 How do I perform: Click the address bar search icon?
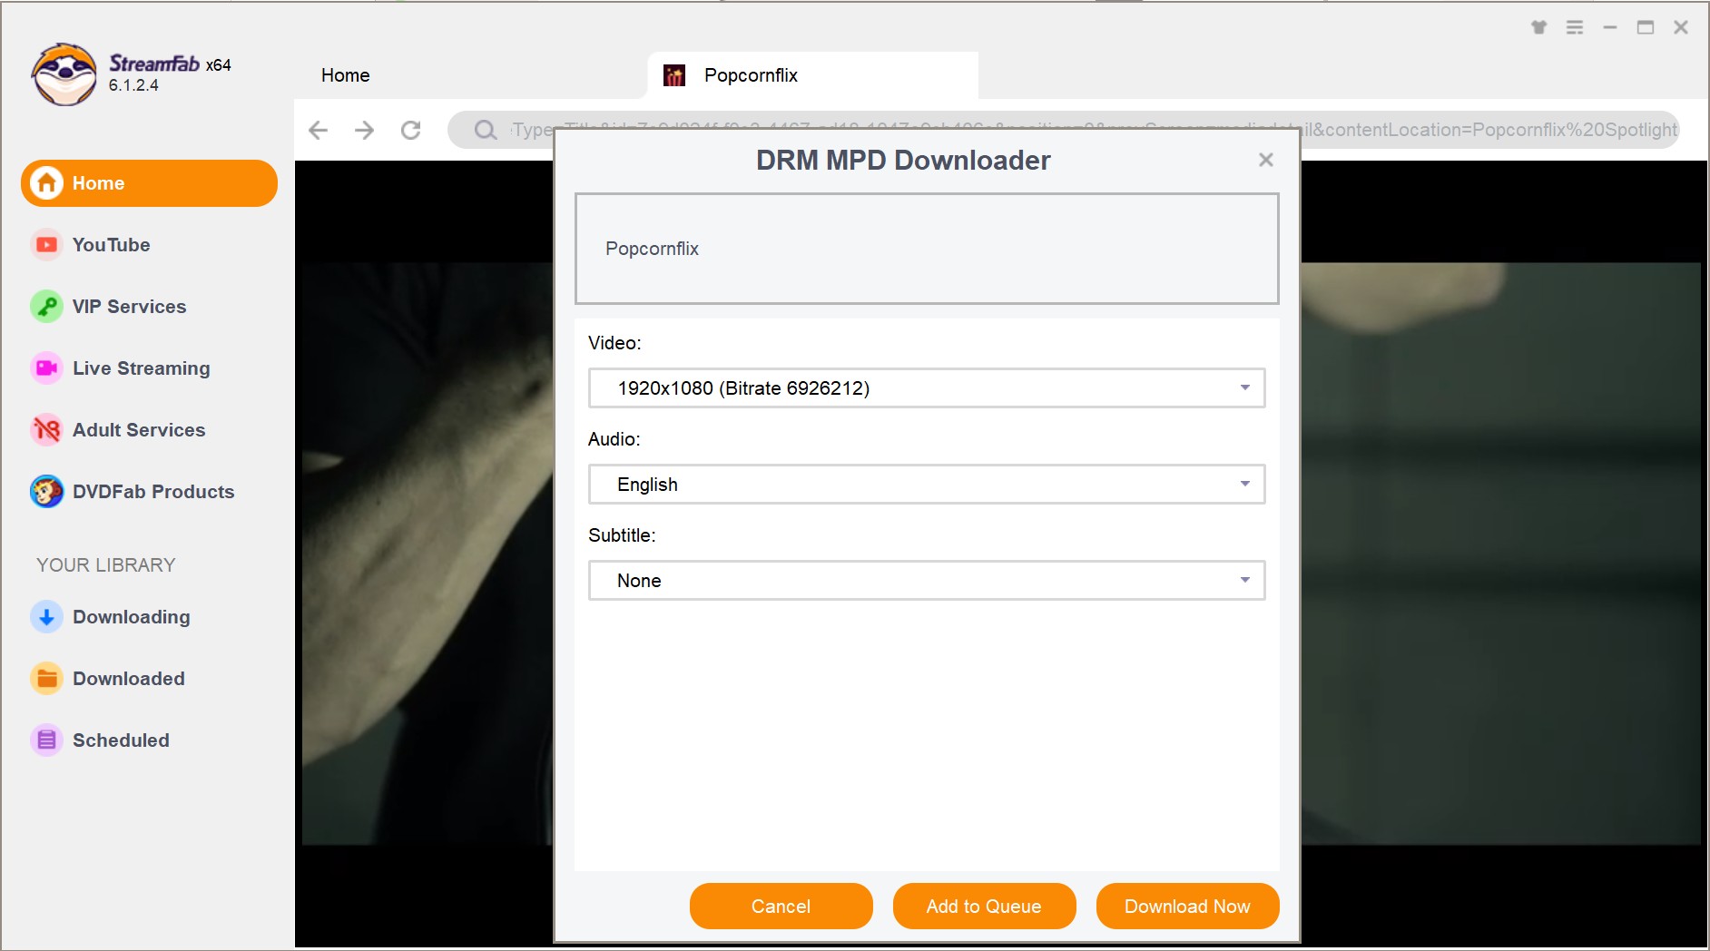486,130
